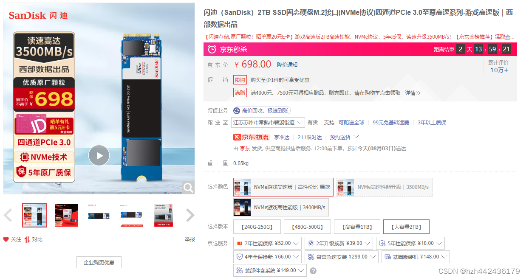The width and height of the screenshot is (526, 278).
Task: Select third thumbnail of horizontal SSD
Action: [x=99, y=215]
